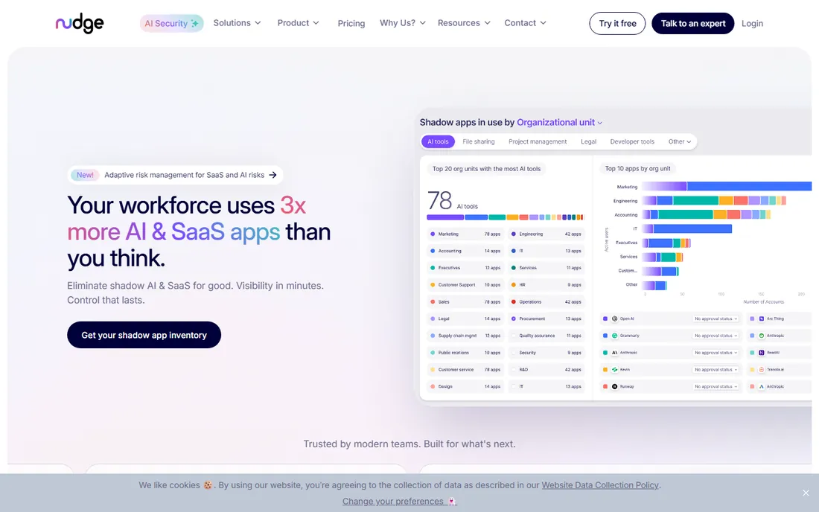Screen dimensions: 819x512
Task: Select the Services 11 apps row
Action: point(546,268)
